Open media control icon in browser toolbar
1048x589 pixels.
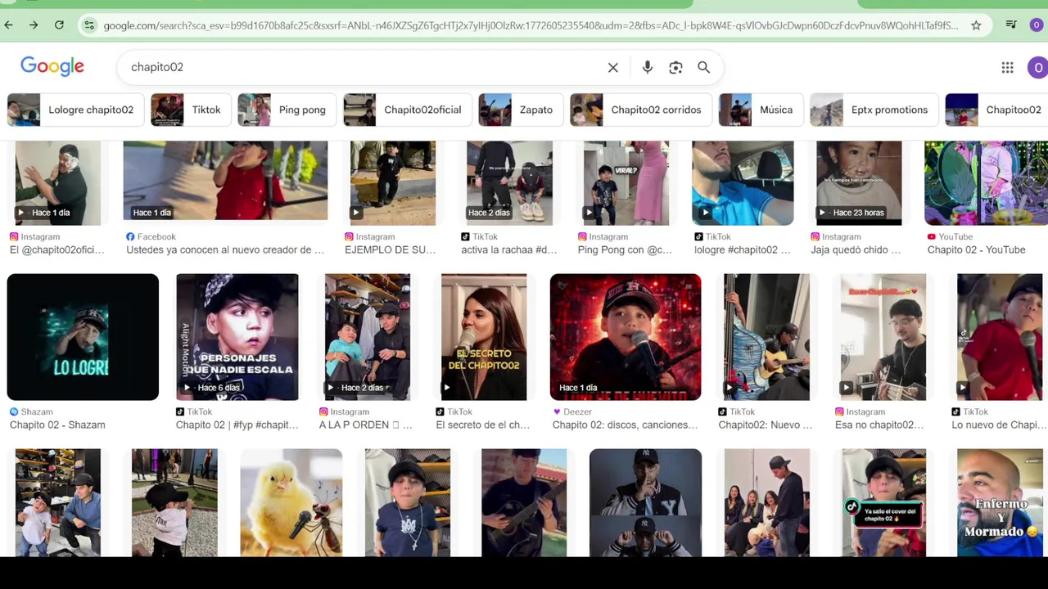pyautogui.click(x=1011, y=25)
